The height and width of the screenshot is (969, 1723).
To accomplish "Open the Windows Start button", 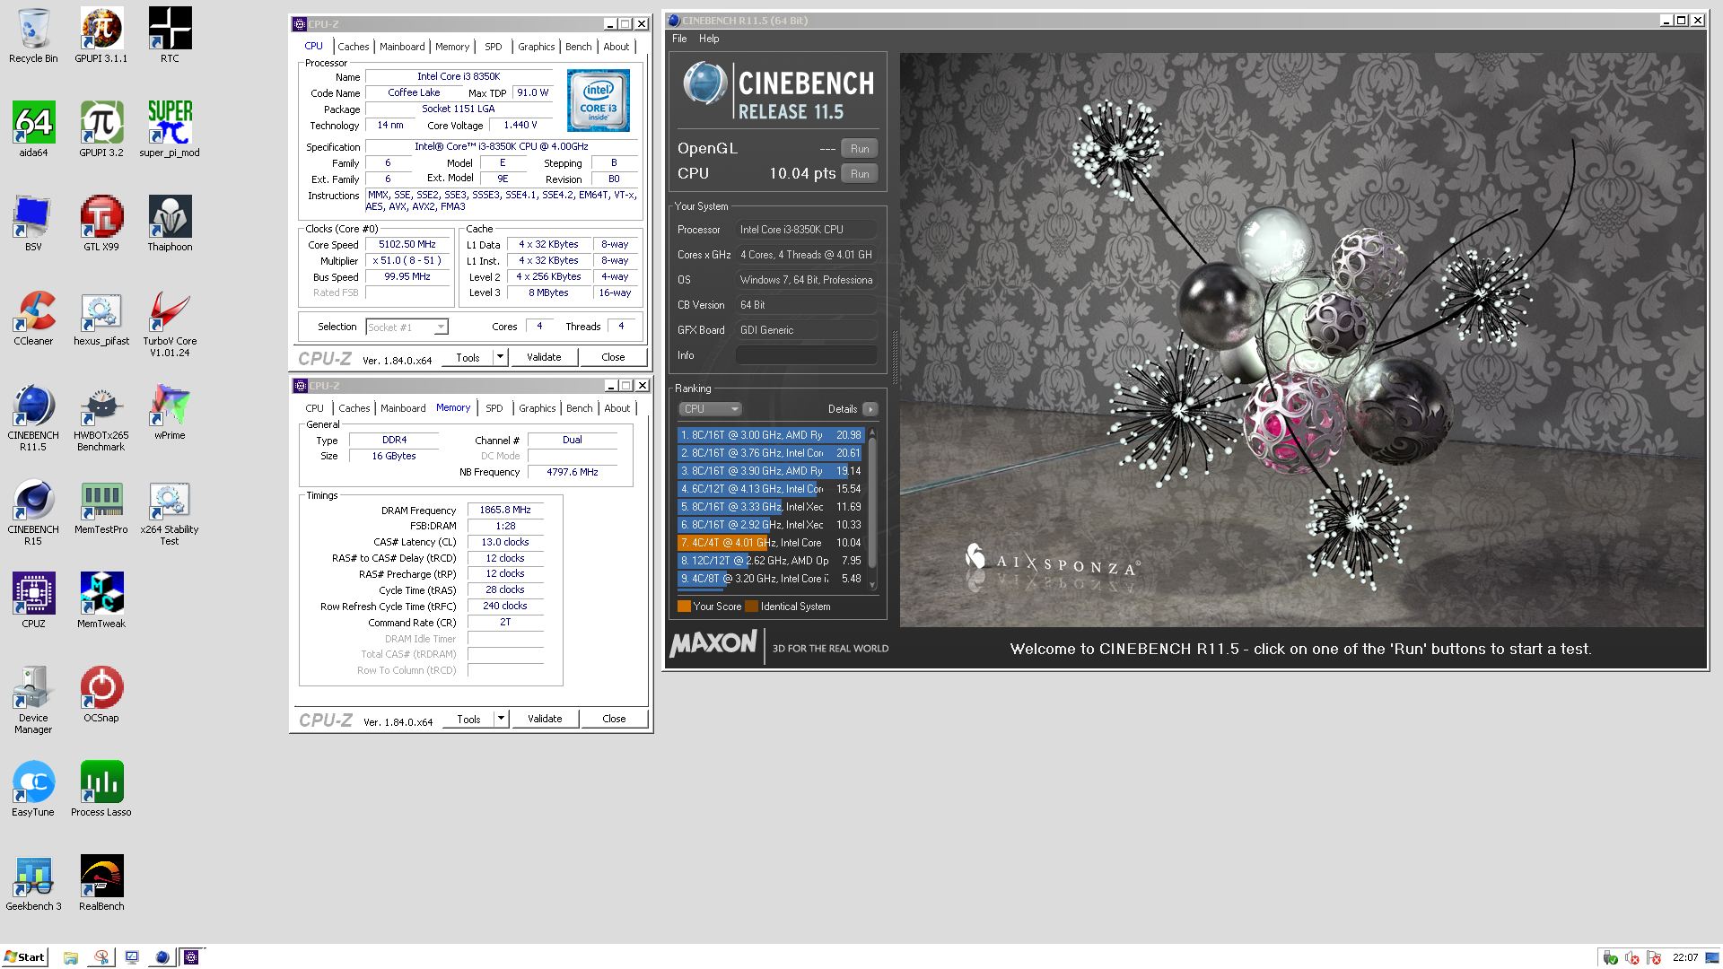I will click(x=24, y=957).
